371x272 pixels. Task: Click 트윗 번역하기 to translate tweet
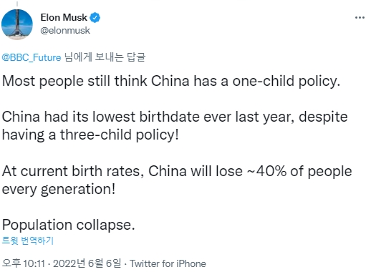pyautogui.click(x=28, y=241)
